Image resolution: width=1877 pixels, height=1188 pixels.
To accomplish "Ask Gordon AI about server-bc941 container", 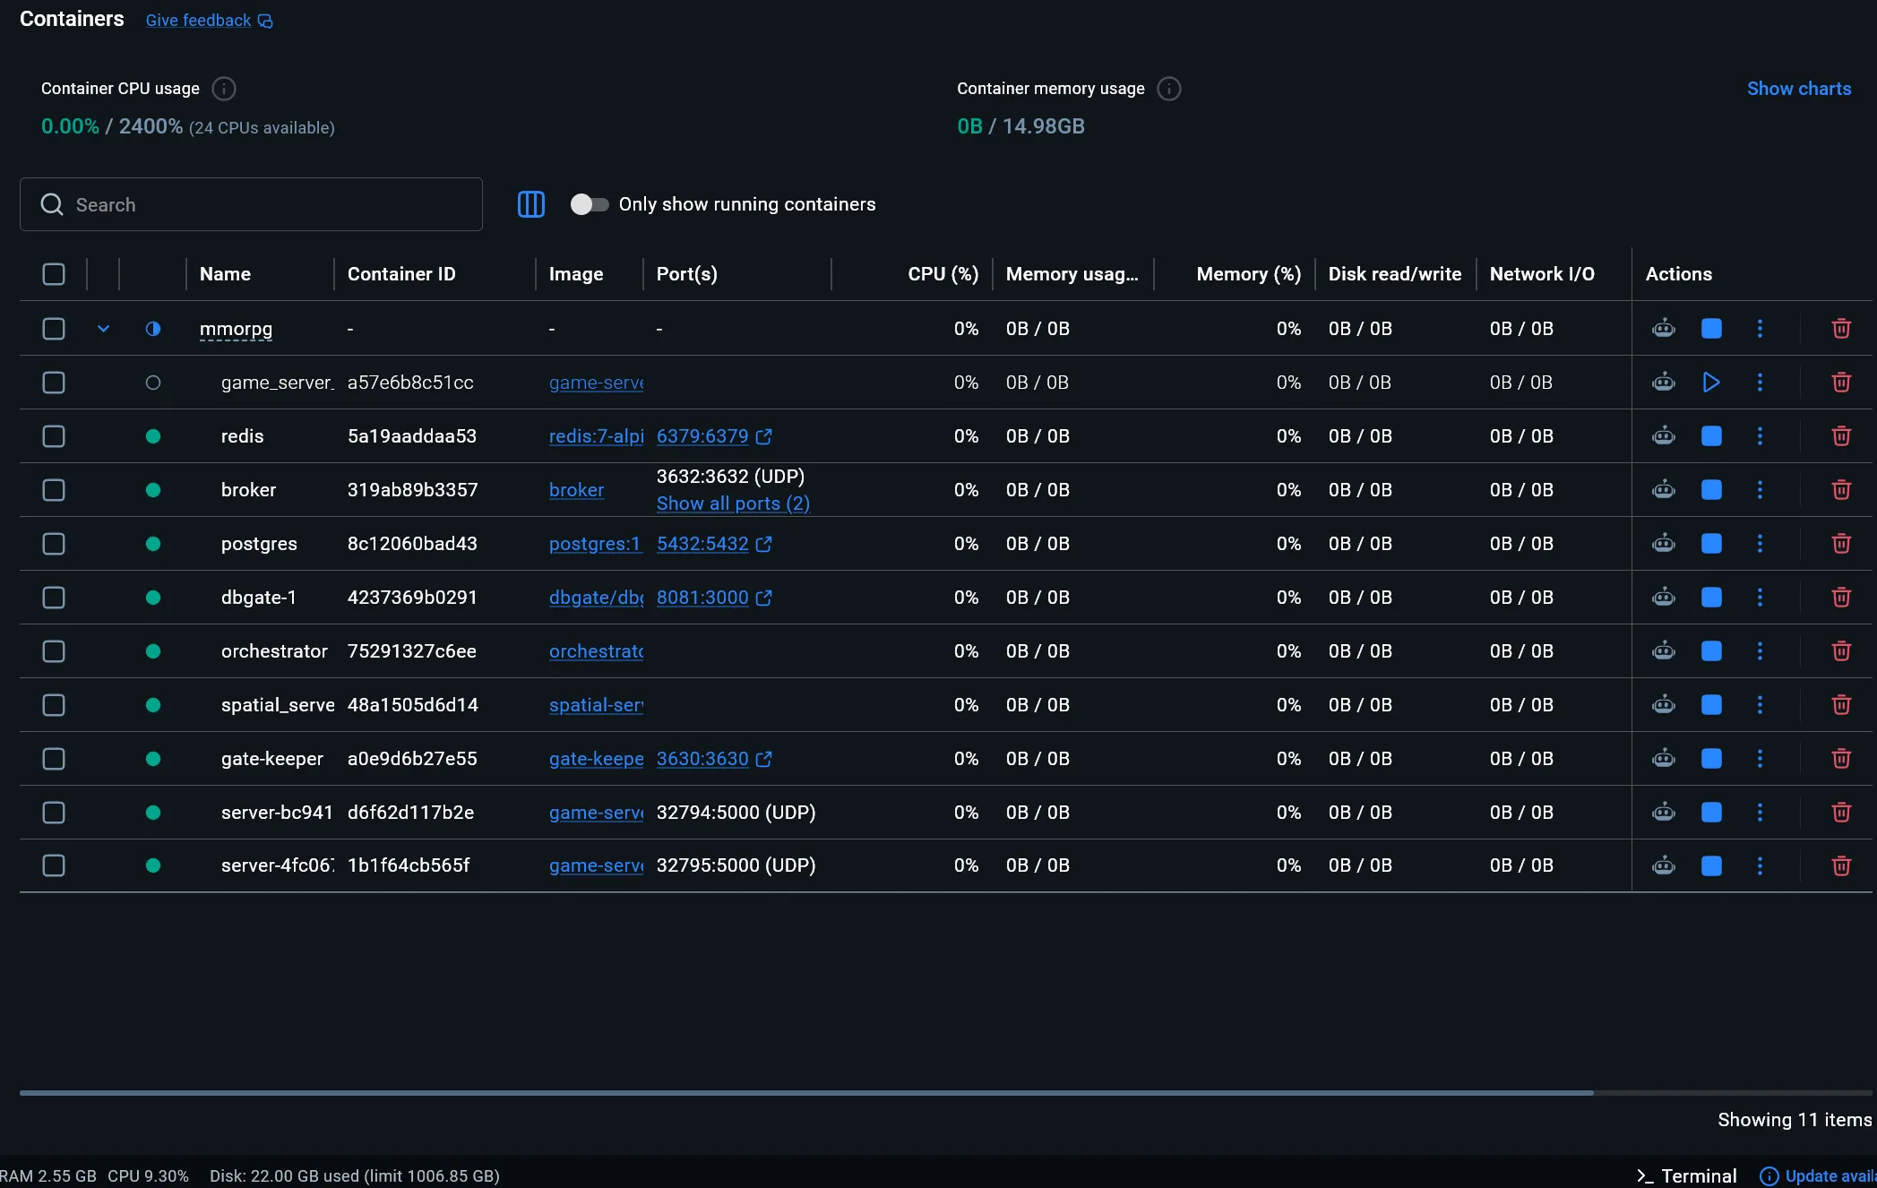I will tap(1664, 813).
